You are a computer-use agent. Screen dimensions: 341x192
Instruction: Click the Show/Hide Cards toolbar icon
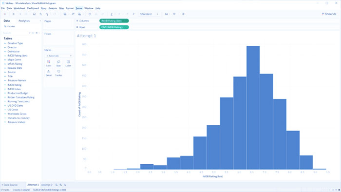pyautogui.click(x=166, y=14)
